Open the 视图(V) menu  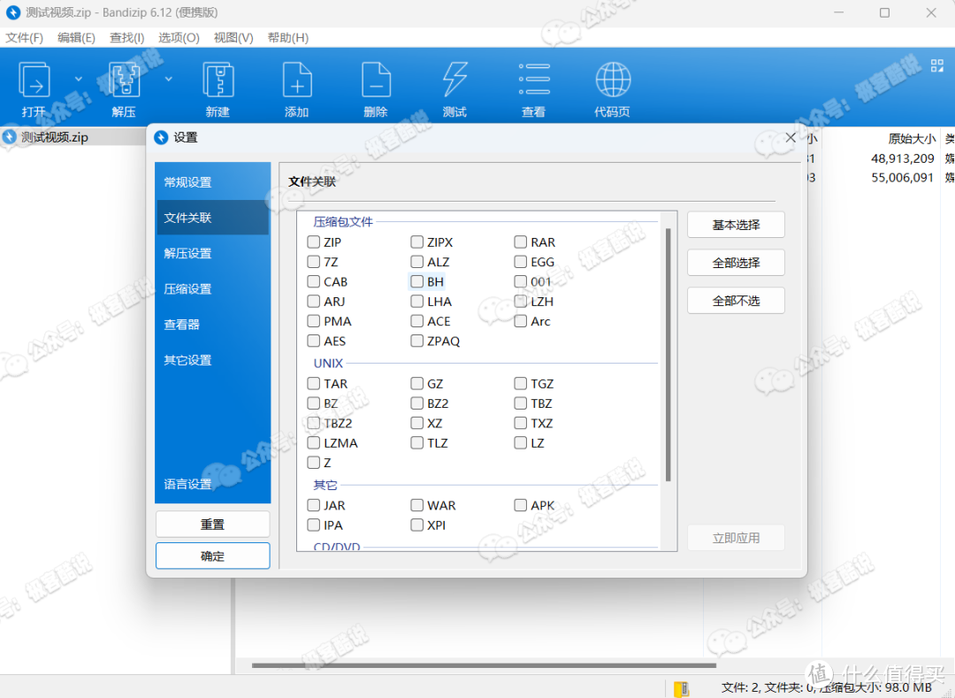click(233, 38)
